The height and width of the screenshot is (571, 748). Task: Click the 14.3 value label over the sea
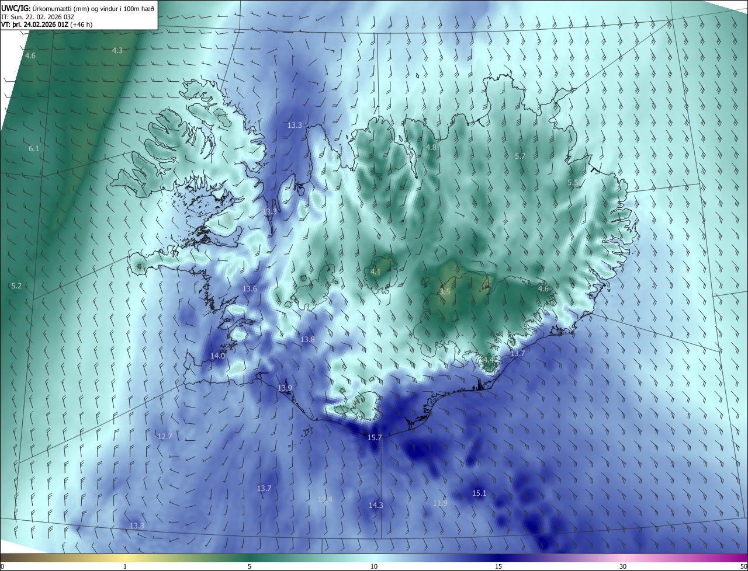[x=376, y=506]
